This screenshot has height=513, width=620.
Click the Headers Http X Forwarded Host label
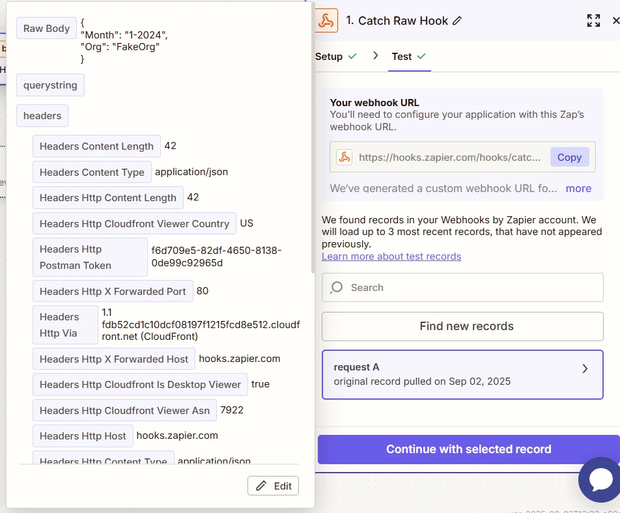[x=114, y=359]
